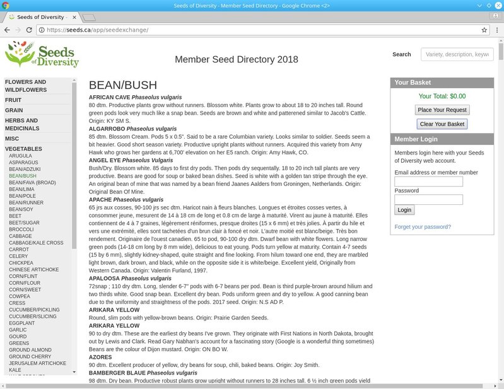Select EGGPLANT in the sidebar
The height and width of the screenshot is (389, 504).
(21, 323)
